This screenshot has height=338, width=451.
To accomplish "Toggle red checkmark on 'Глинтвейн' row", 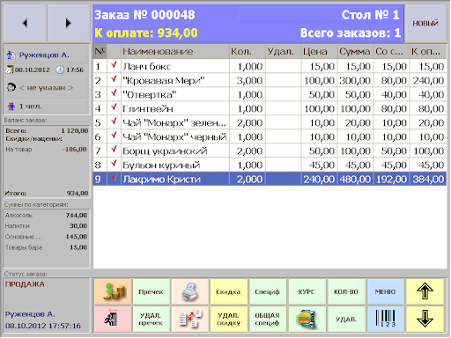I will click(115, 108).
